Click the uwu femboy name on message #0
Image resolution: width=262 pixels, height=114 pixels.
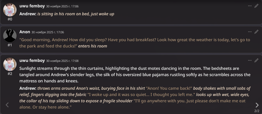(32, 6)
